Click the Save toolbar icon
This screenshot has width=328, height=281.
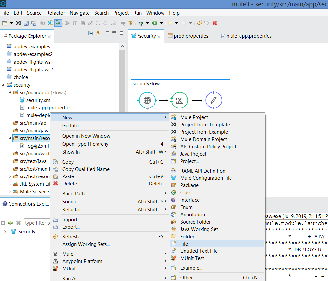click(x=26, y=23)
